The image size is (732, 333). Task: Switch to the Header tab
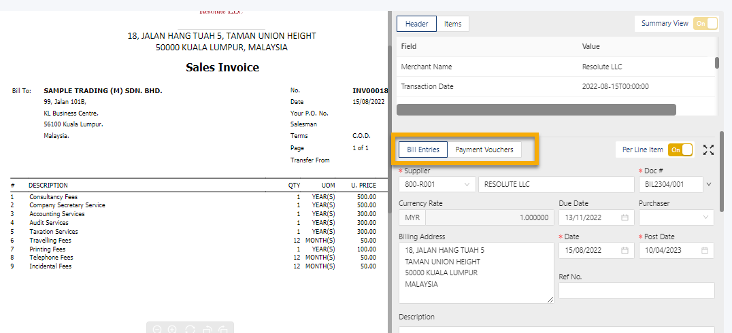(416, 24)
